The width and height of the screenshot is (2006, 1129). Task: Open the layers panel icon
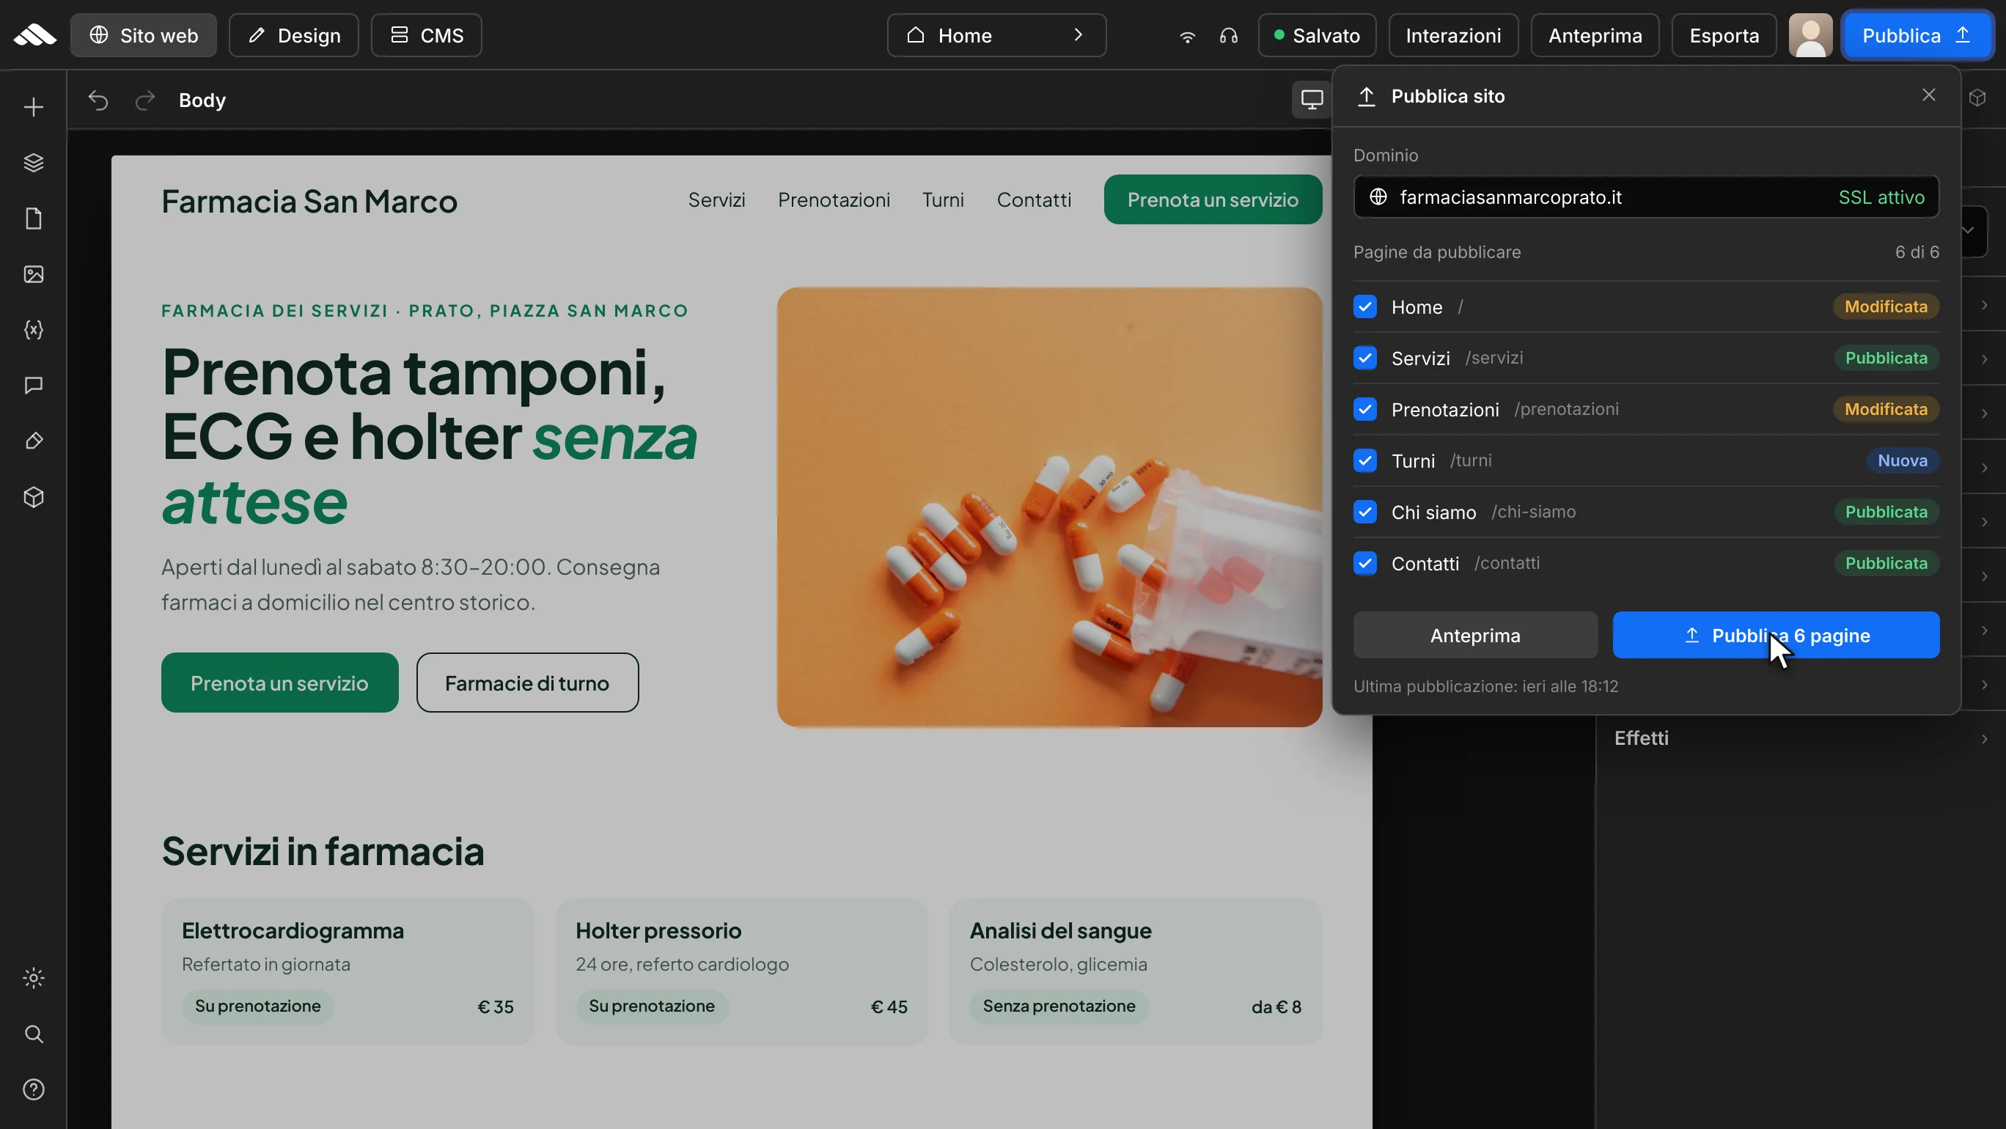(34, 163)
